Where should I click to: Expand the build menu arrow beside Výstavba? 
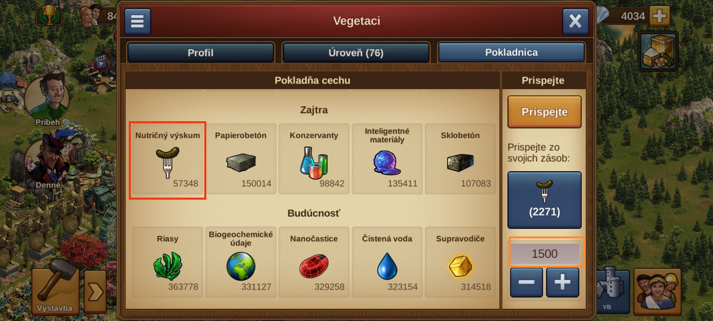(95, 292)
